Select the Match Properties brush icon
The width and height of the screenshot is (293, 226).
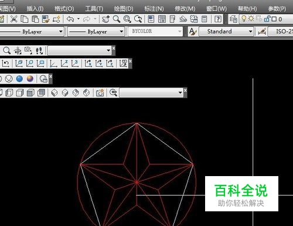click(x=46, y=19)
